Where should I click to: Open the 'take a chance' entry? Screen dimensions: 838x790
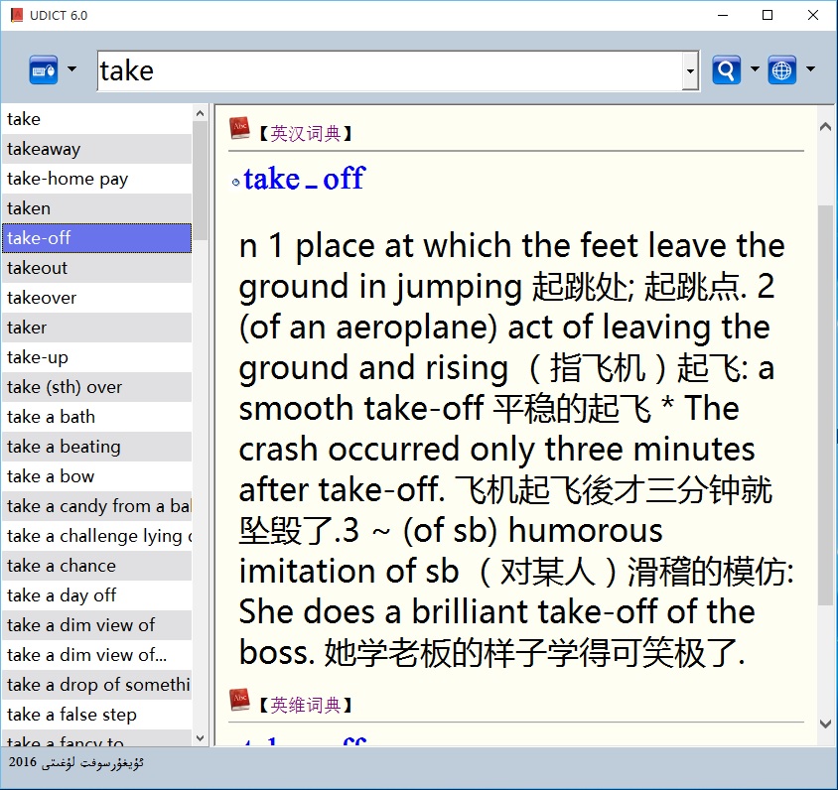tap(62, 566)
